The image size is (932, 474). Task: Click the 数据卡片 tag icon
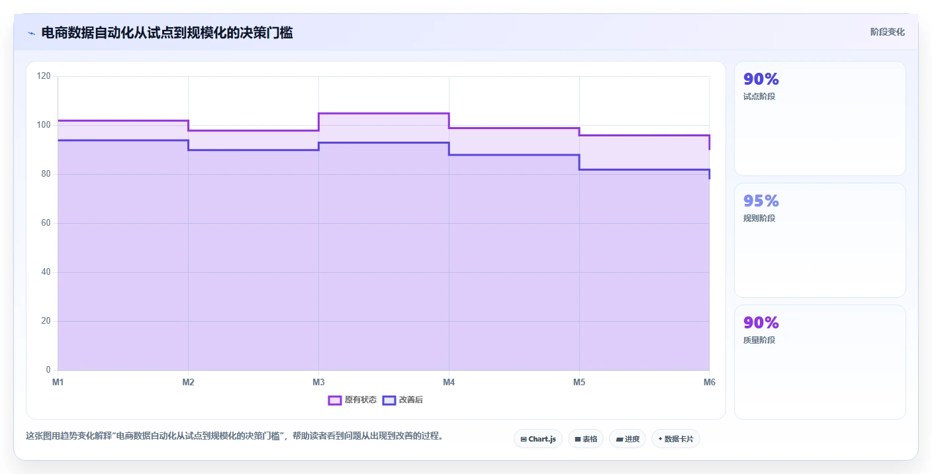click(660, 439)
